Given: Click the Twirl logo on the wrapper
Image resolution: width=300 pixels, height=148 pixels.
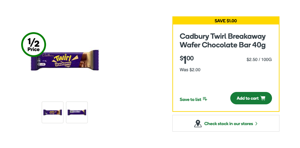Looking at the screenshot, I should tap(63, 58).
